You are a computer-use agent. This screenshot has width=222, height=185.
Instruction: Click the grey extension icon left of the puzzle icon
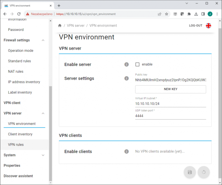click(182, 14)
